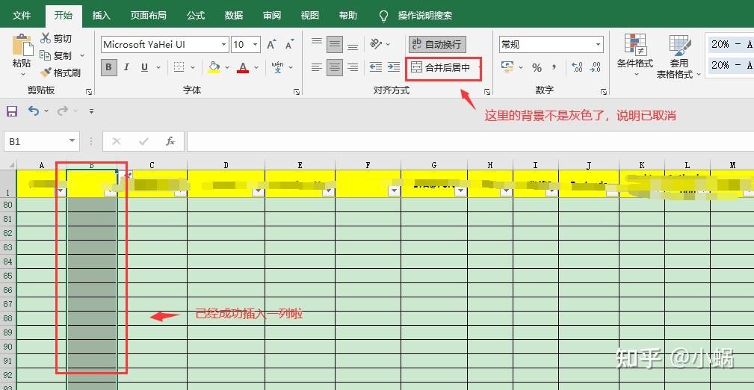
Task: Switch to the 公式 Formulas tab
Action: point(196,16)
